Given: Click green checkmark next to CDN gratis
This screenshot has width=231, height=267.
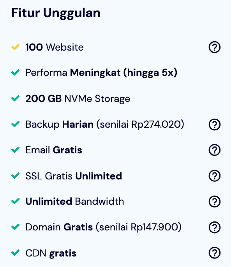Looking at the screenshot, I should pos(15,253).
